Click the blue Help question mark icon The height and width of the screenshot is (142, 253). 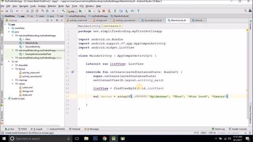(x=138, y=11)
